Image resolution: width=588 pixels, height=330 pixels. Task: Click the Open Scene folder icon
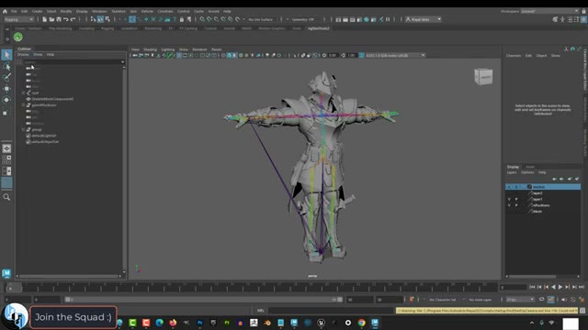(x=51, y=19)
